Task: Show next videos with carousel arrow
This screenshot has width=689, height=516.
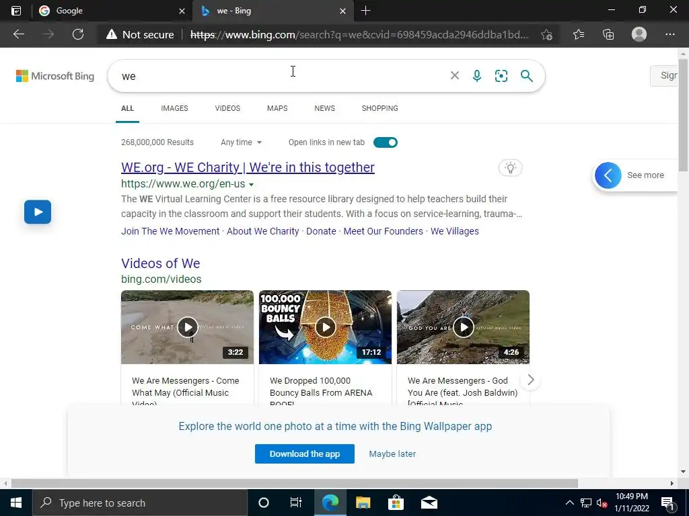Action: point(530,380)
